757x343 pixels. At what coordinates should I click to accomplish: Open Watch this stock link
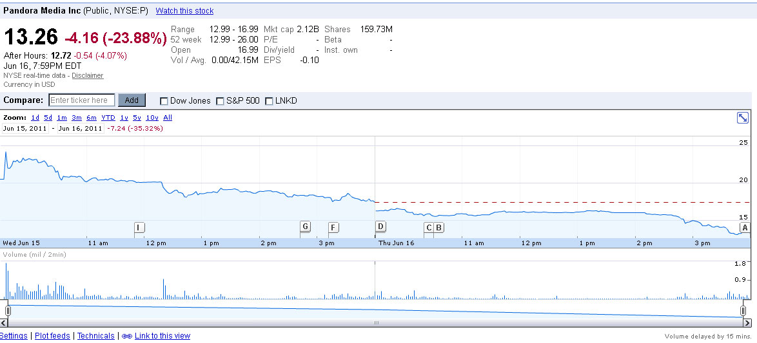184,10
